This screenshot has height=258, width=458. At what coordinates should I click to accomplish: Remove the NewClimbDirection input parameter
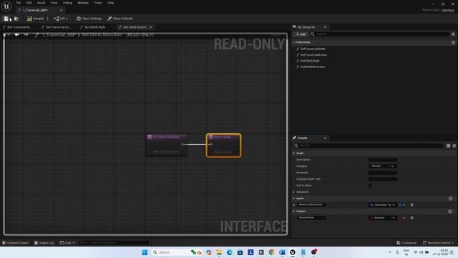point(412,205)
